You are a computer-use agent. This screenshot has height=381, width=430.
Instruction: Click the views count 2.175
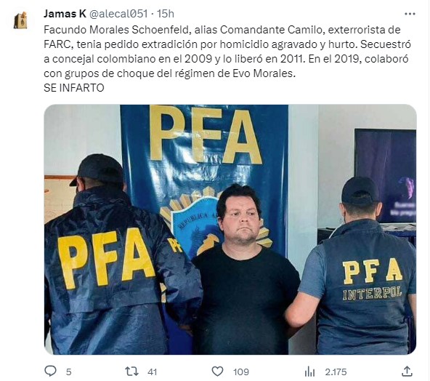(x=336, y=372)
